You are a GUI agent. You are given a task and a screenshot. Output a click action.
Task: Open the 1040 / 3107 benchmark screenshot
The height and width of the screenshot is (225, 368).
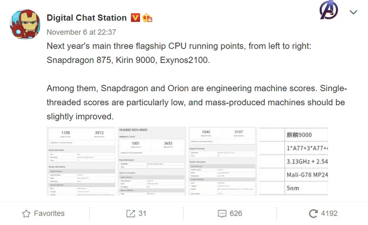pos(223,161)
